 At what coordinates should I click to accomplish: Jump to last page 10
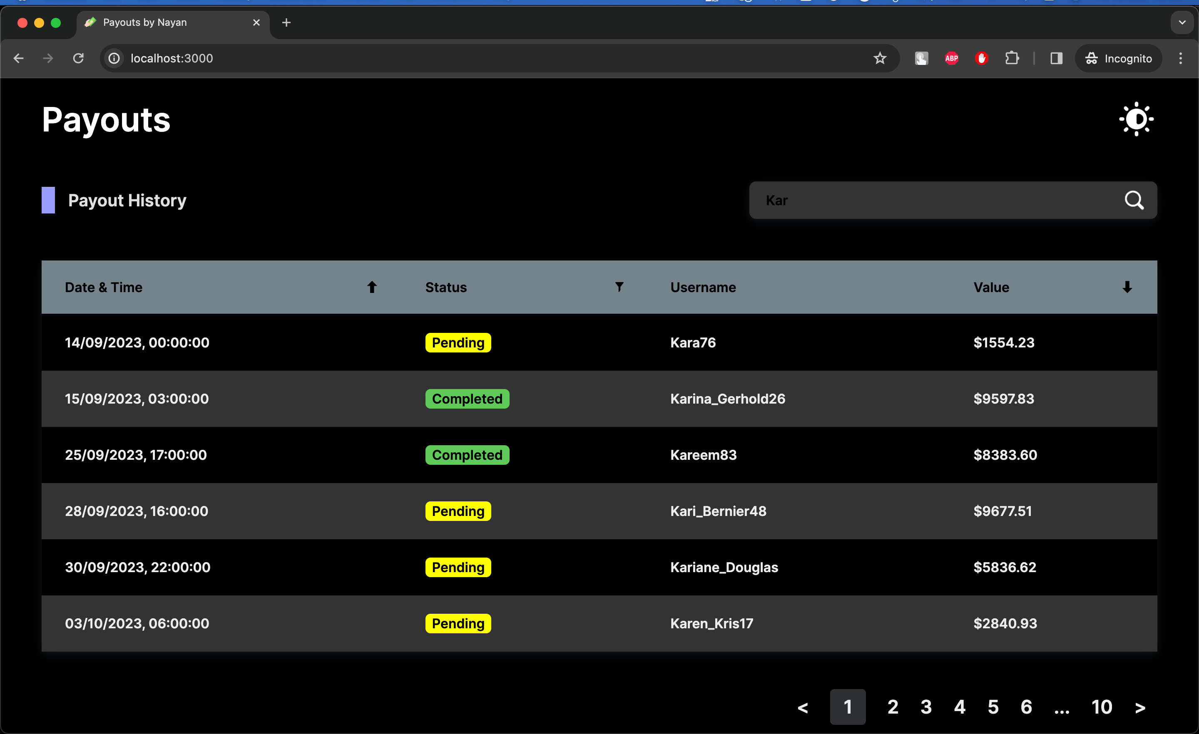pos(1102,706)
